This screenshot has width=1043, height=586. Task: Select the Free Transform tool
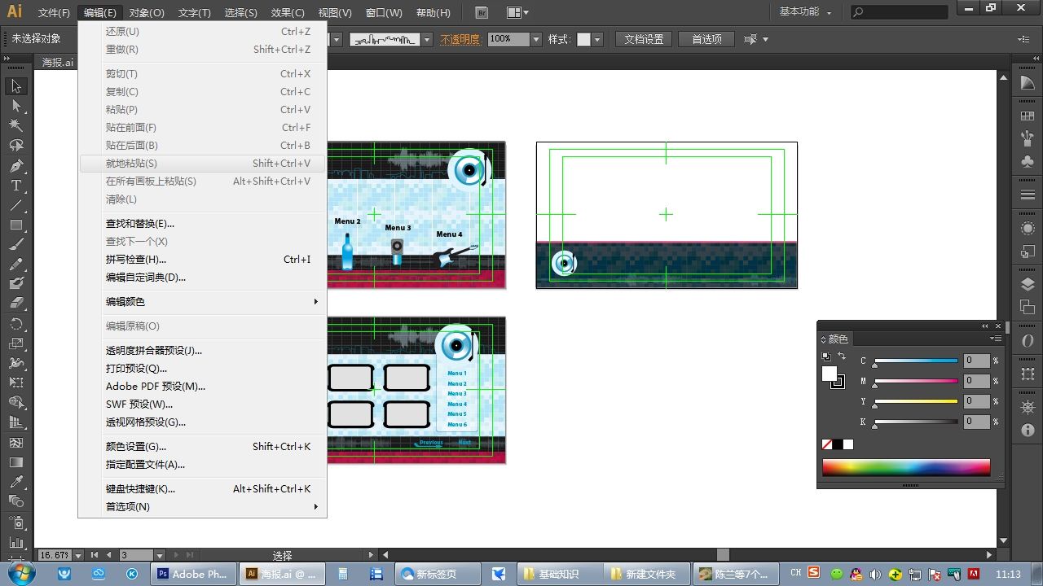(16, 383)
